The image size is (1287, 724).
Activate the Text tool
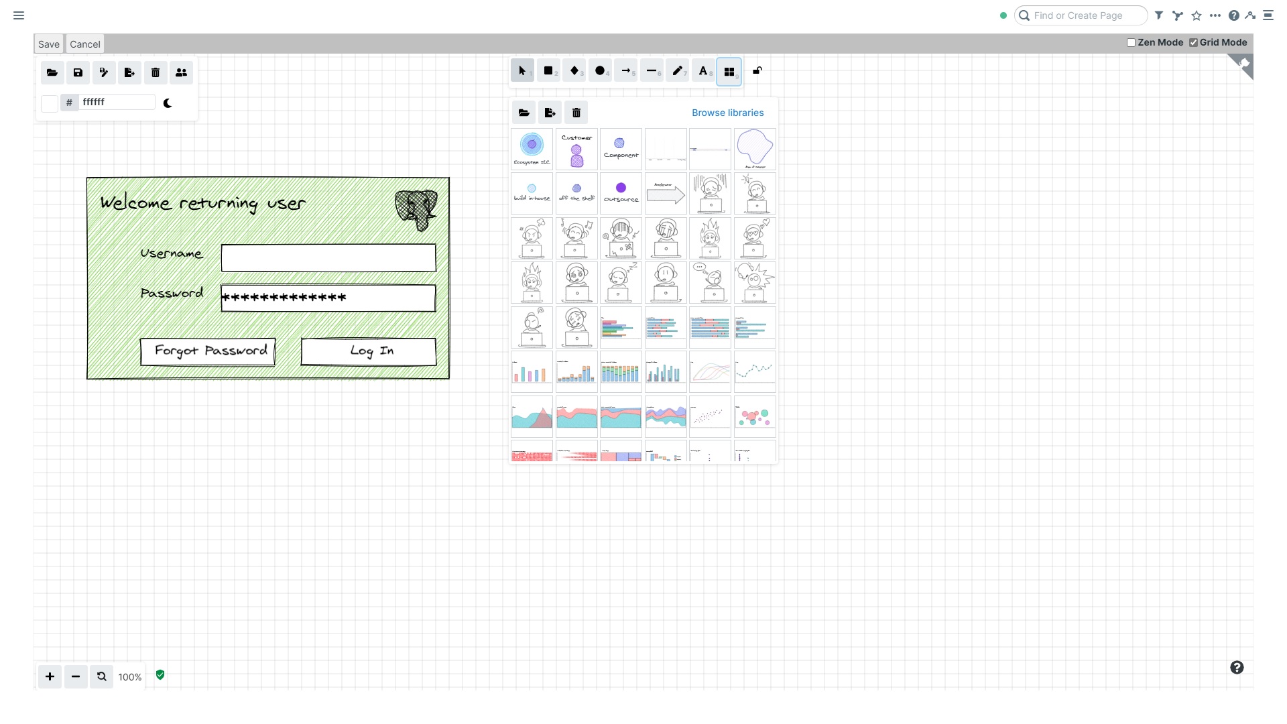[703, 71]
